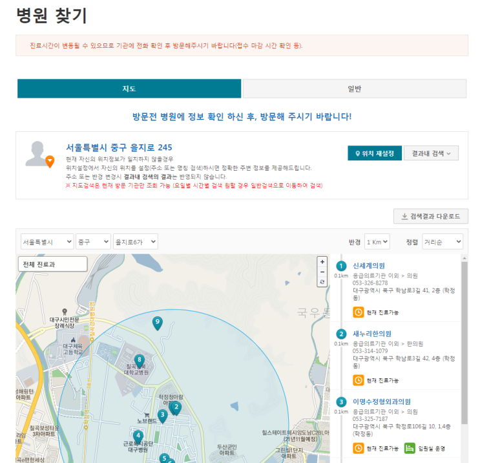Open the 1 Km radius dropdown
This screenshot has height=463, width=480.
click(x=377, y=242)
